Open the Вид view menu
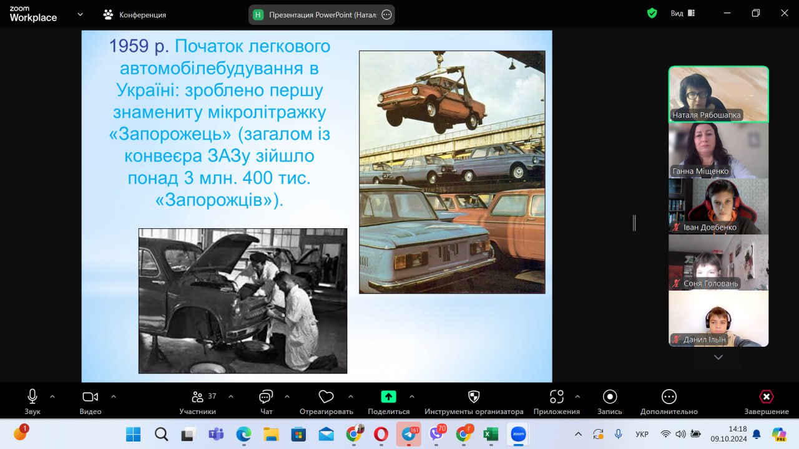 point(682,13)
